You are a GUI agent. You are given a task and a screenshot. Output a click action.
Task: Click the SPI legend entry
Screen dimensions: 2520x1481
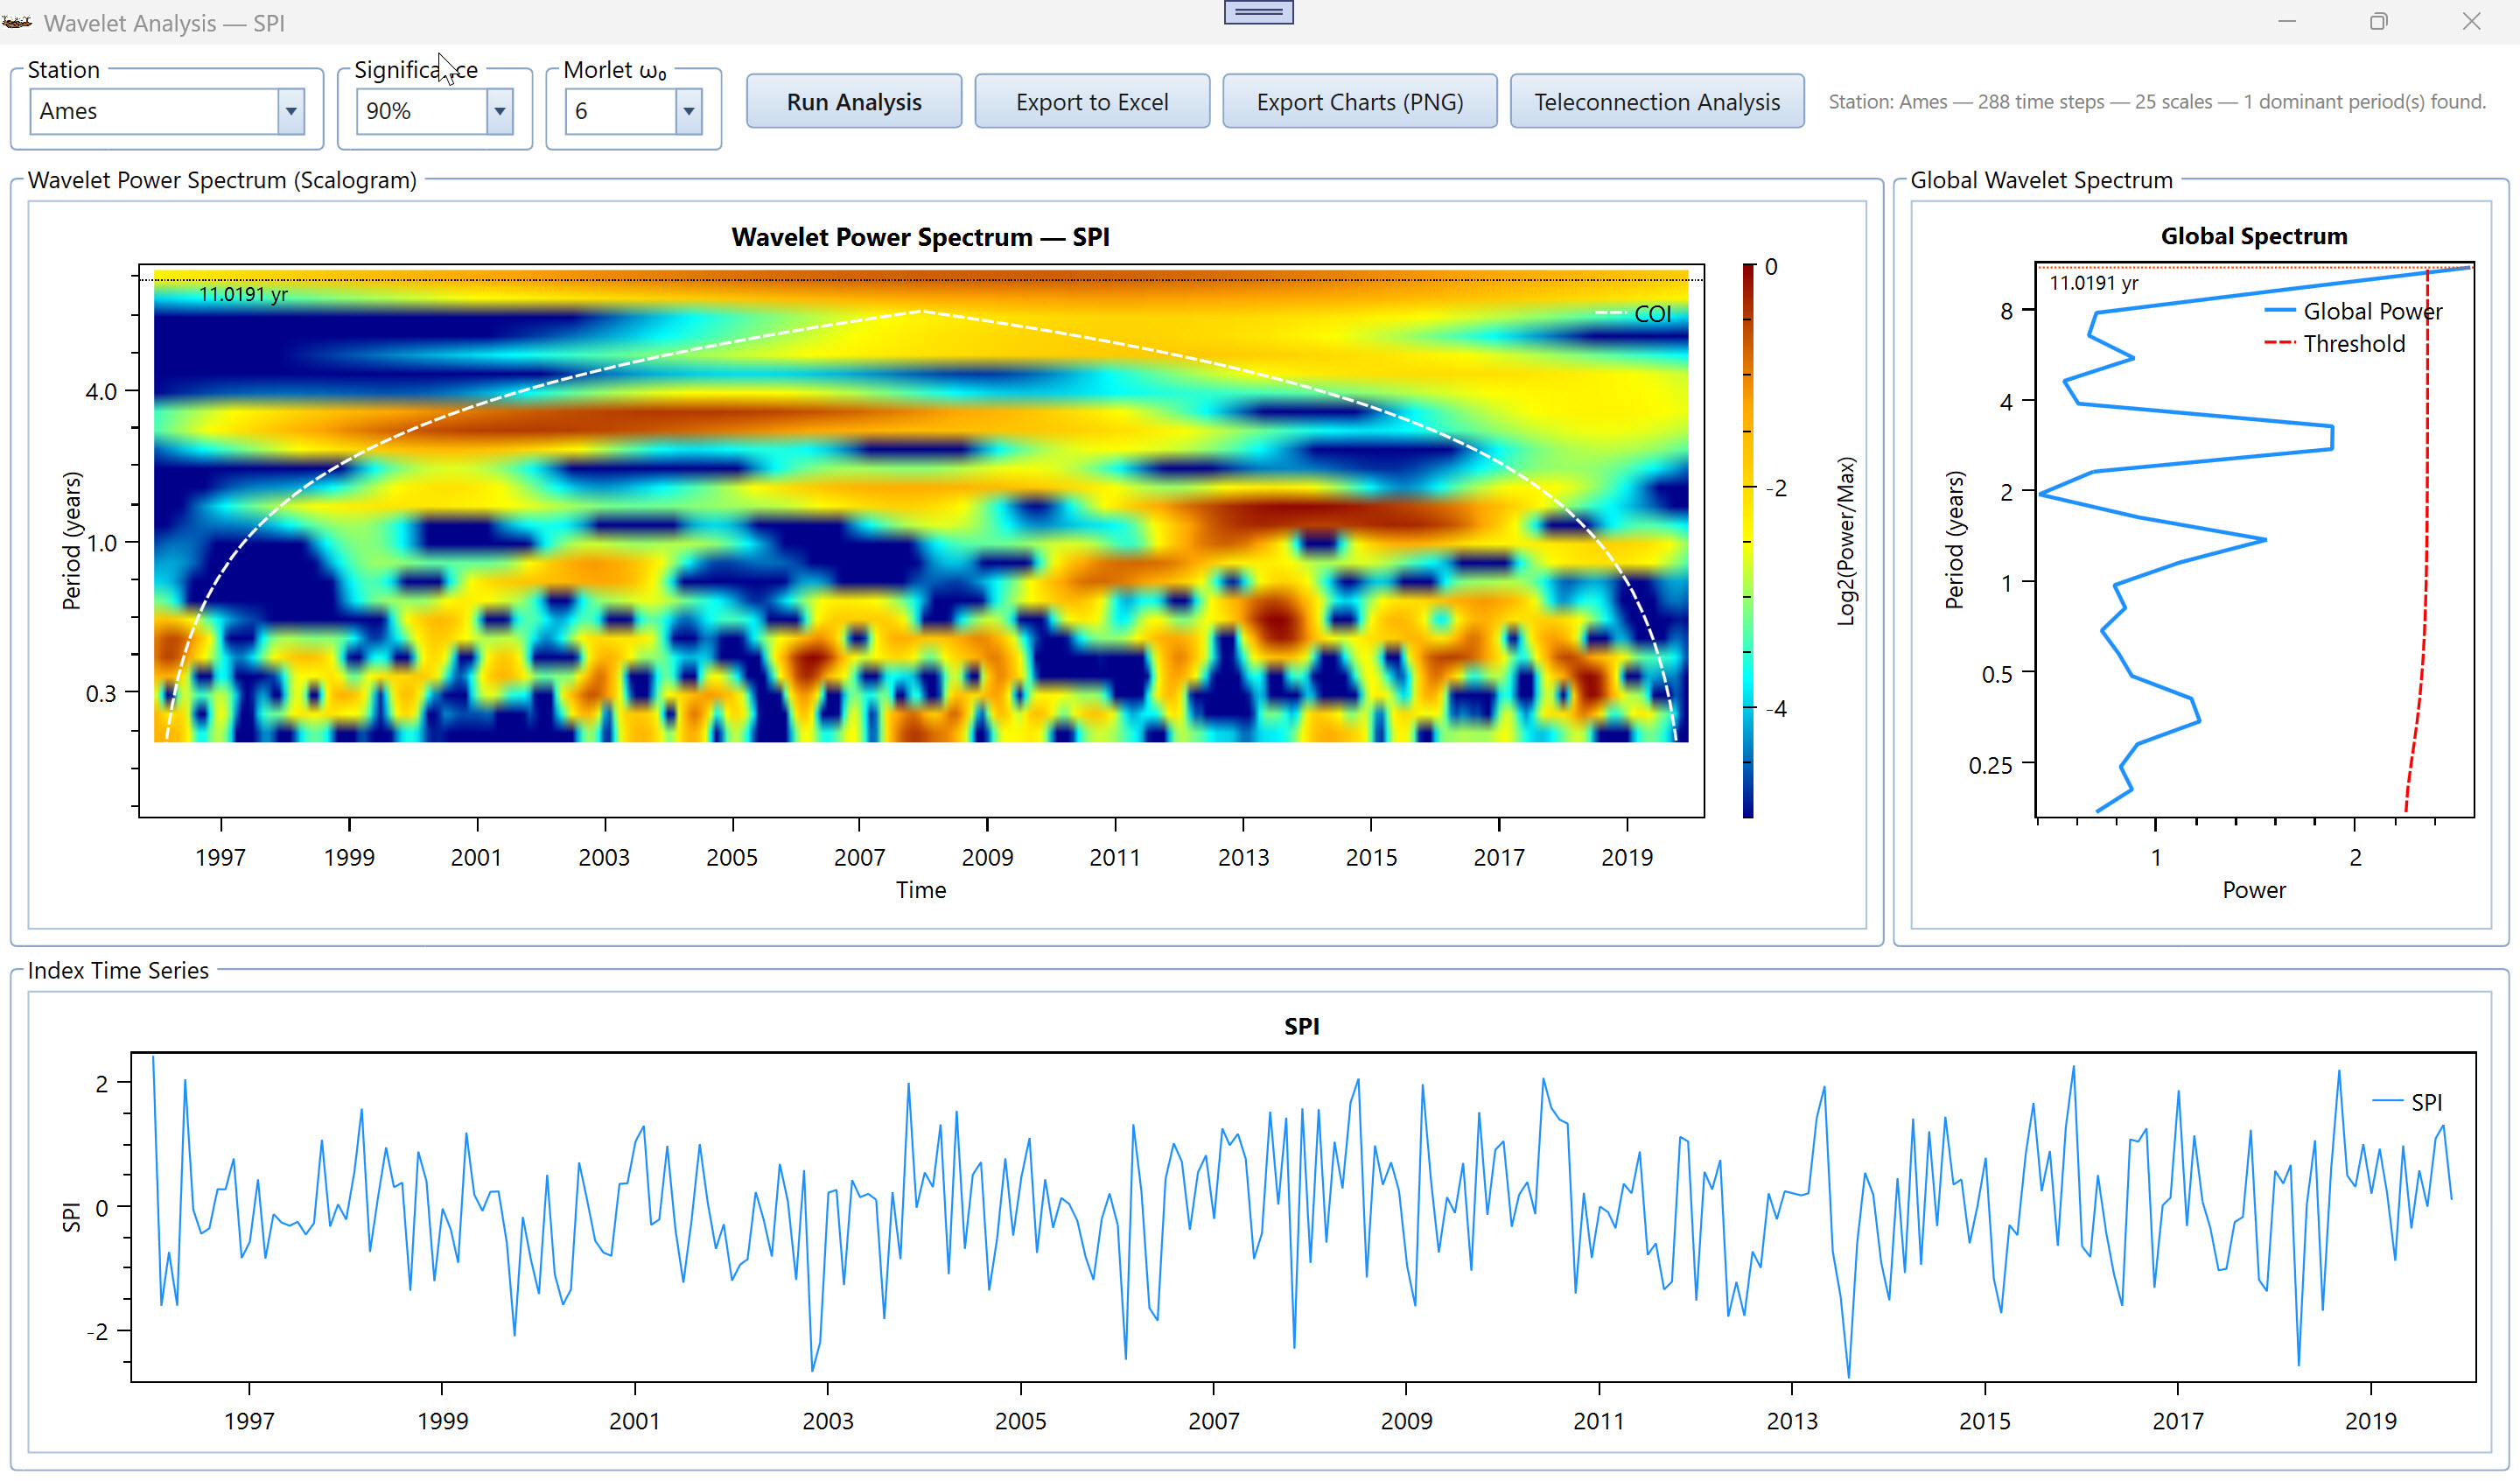[2407, 1102]
